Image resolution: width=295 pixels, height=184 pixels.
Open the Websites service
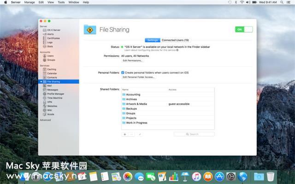50,106
